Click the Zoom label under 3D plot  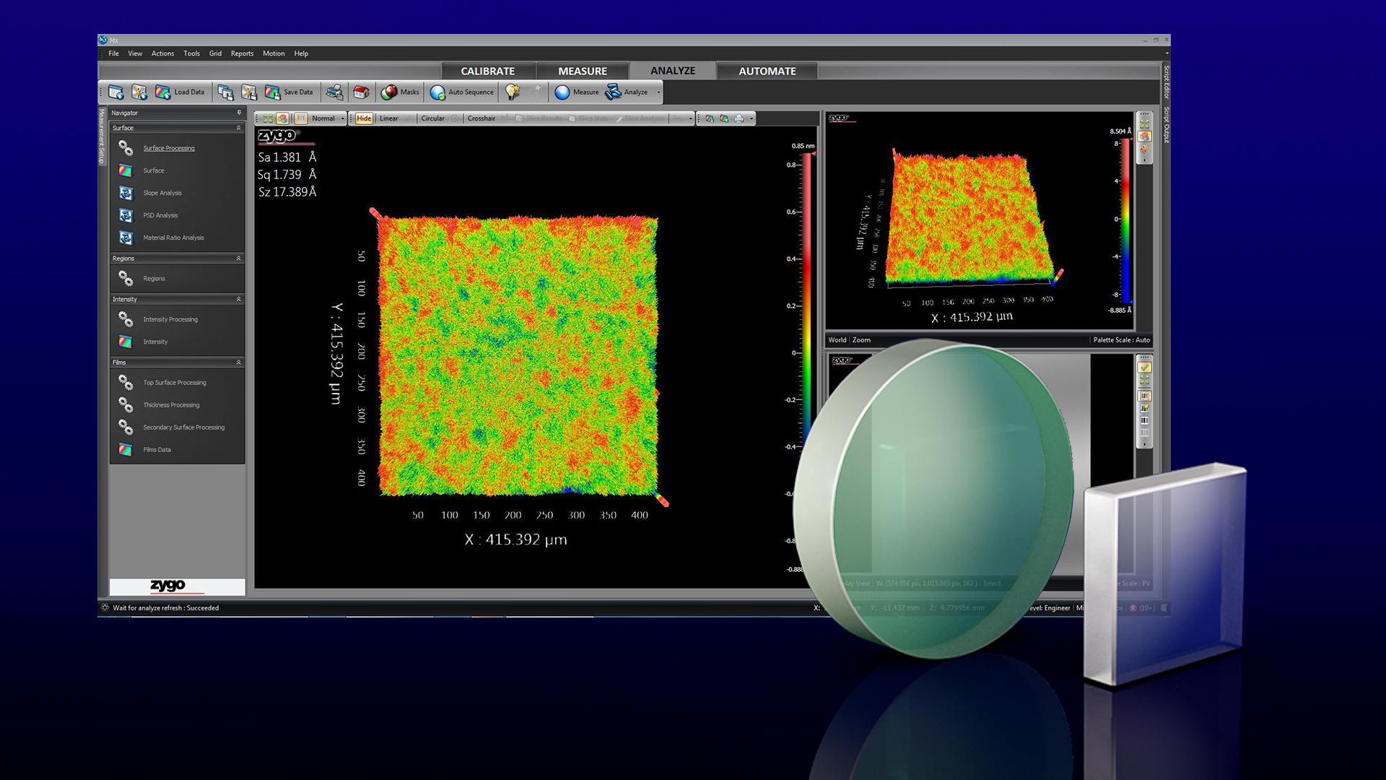[x=861, y=340]
